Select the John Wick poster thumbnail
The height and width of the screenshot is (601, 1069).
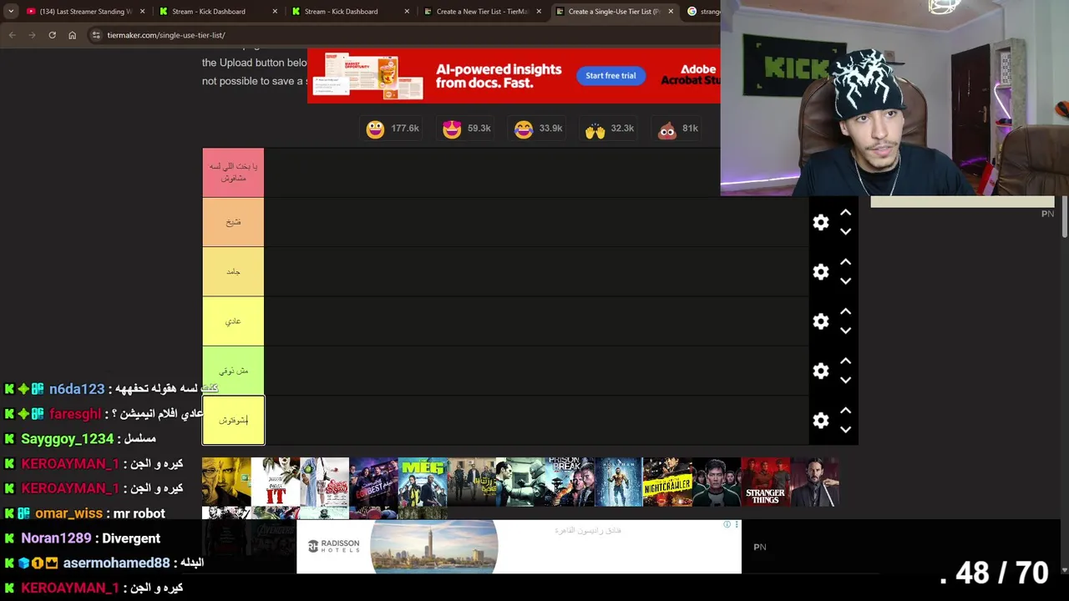814,482
